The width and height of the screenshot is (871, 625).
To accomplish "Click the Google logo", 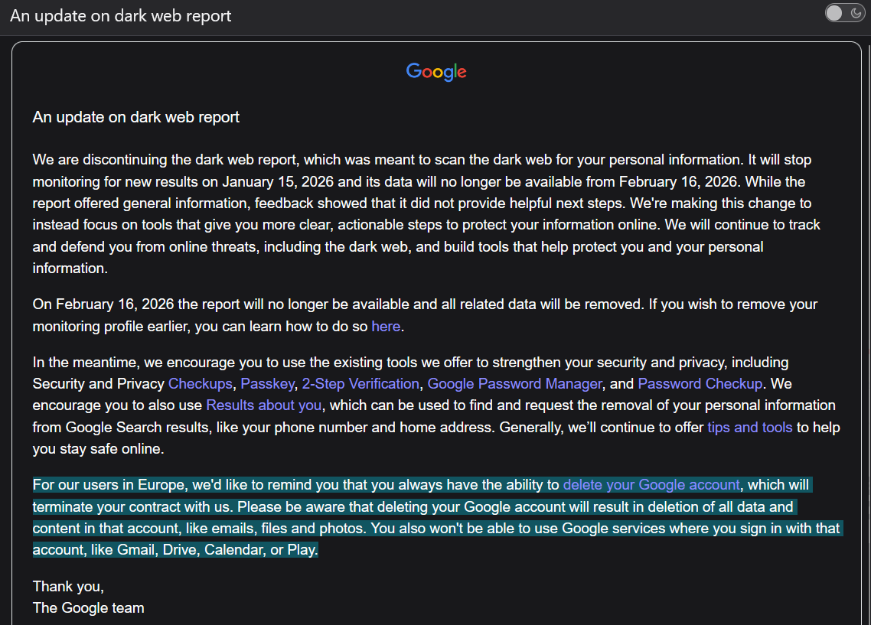I will click(x=436, y=72).
